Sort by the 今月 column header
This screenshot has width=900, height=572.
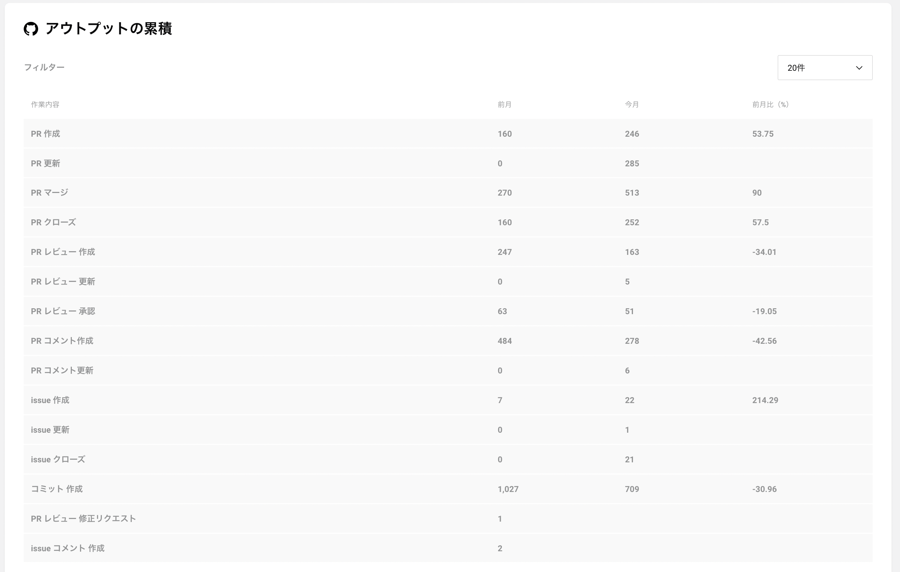click(x=631, y=104)
